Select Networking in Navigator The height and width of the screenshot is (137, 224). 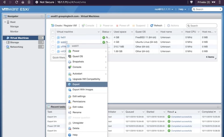pyautogui.click(x=16, y=47)
